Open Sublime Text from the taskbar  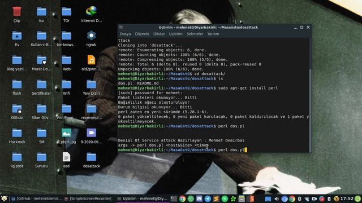click(x=216, y=198)
